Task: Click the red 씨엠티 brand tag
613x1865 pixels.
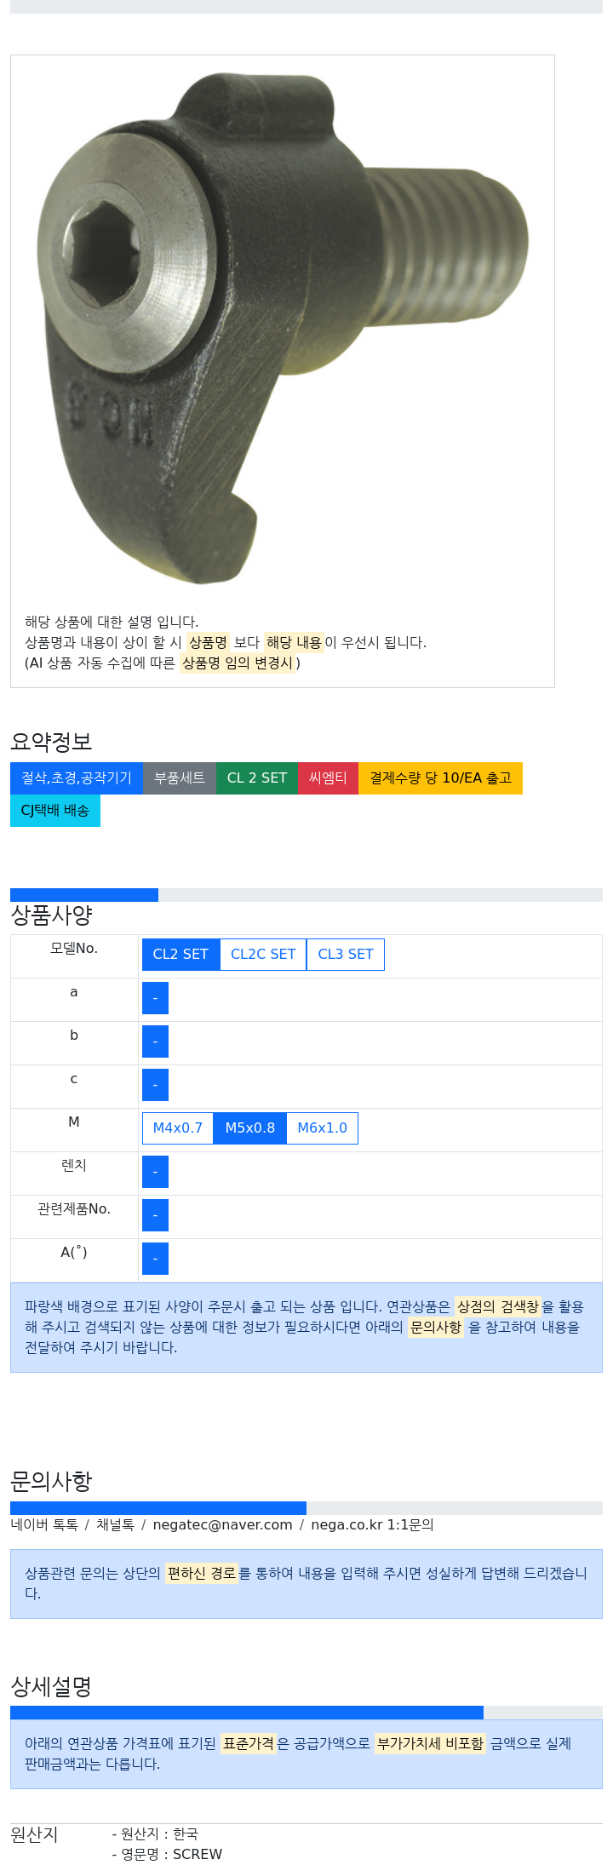Action: click(328, 778)
